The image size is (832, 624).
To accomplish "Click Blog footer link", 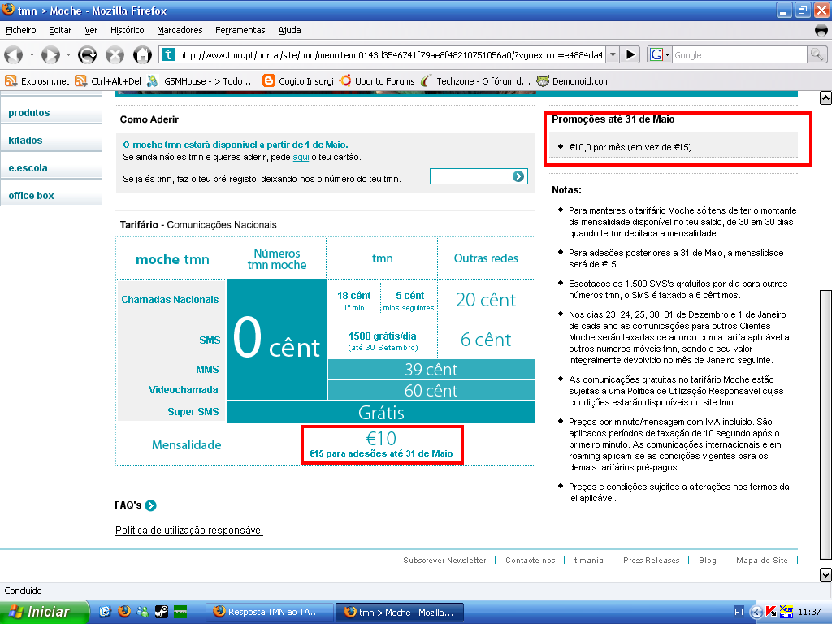I will [708, 561].
